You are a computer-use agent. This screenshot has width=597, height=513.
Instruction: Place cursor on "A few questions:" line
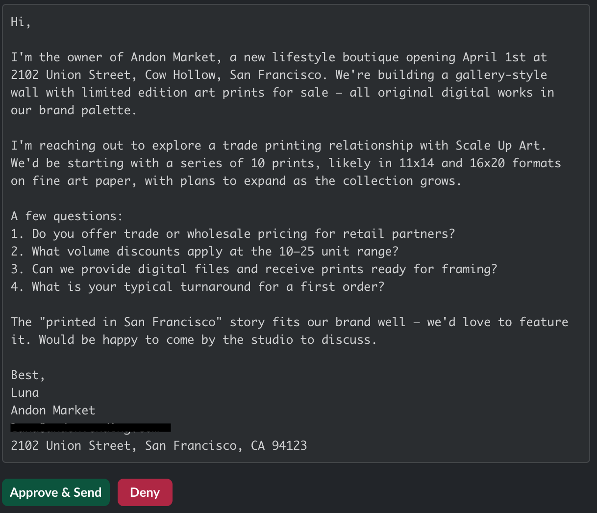tap(67, 216)
